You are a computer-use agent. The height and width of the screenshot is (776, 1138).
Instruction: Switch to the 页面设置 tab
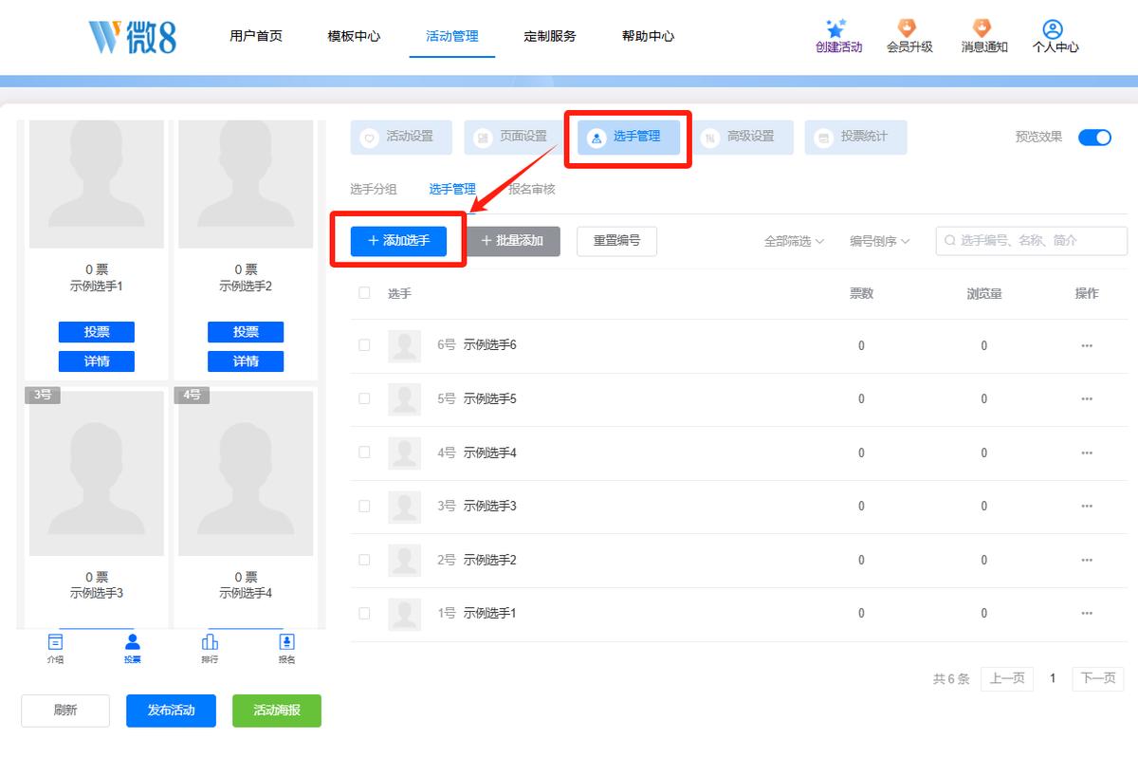coord(515,138)
